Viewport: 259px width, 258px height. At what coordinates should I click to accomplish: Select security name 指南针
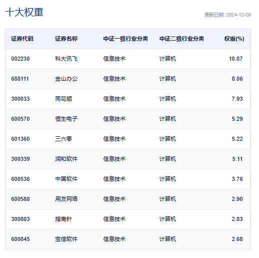tap(63, 219)
